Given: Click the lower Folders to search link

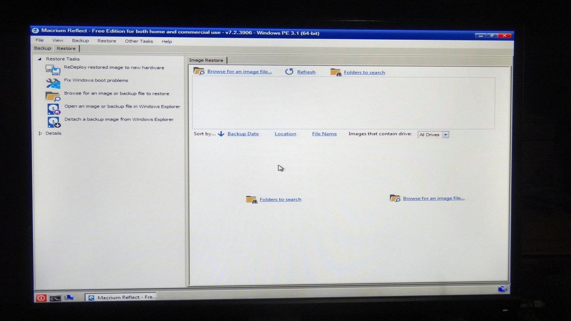Looking at the screenshot, I should click(x=281, y=199).
